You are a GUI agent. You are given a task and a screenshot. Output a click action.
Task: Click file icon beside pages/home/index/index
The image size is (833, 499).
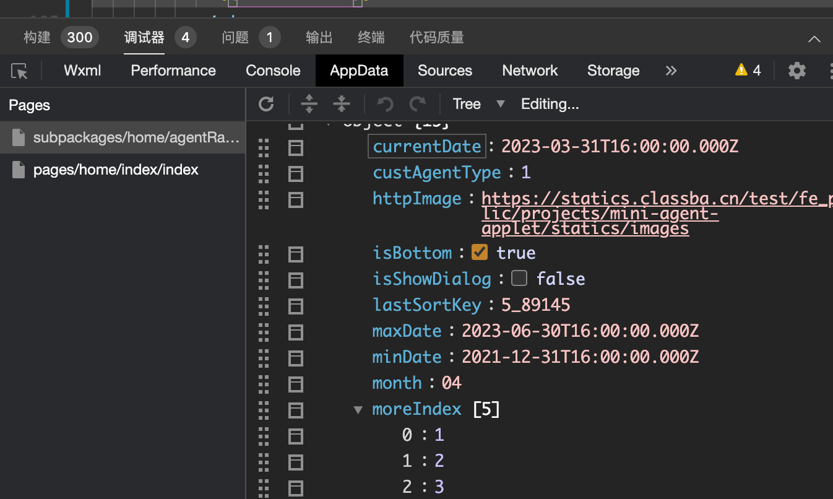point(19,170)
